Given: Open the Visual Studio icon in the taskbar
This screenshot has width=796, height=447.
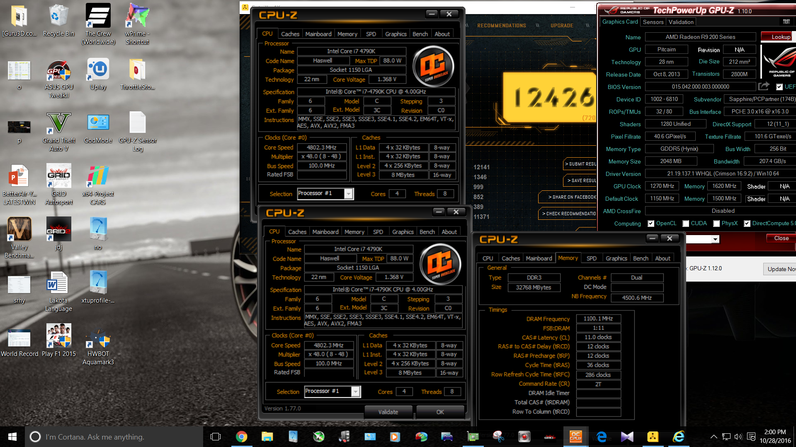Looking at the screenshot, I should click(x=627, y=437).
